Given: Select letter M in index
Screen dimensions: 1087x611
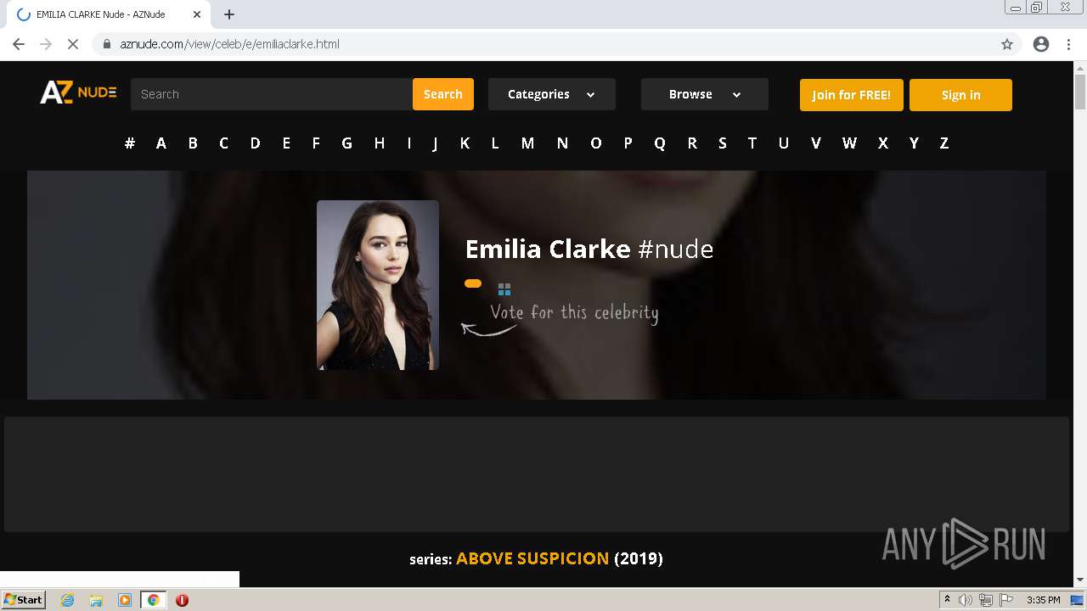Looking at the screenshot, I should 527,143.
